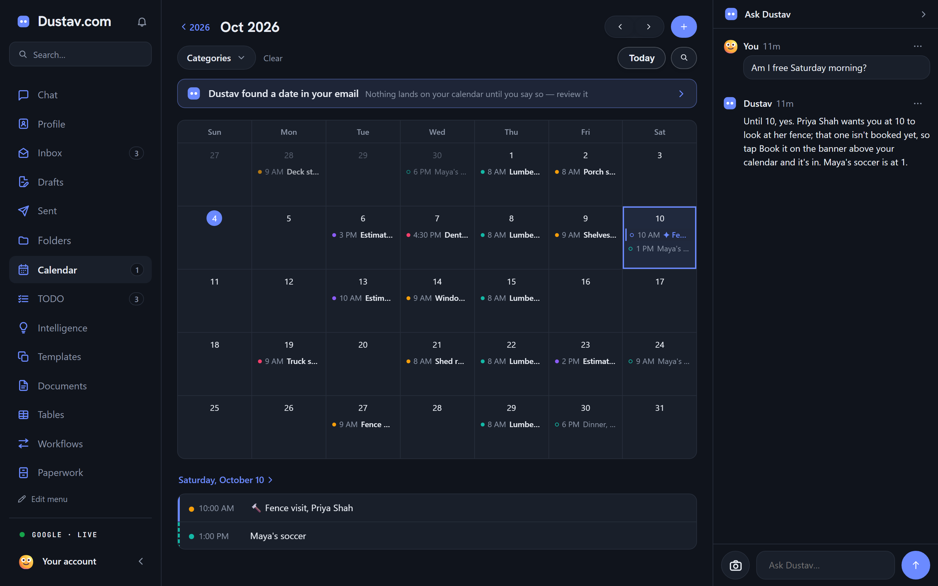Viewport: 938px width, 586px height.
Task: Attach a screenshot with camera icon
Action: click(735, 565)
